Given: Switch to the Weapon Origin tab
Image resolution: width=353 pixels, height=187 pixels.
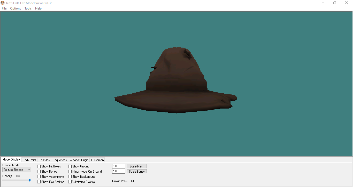Looking at the screenshot, I should click(79, 160).
